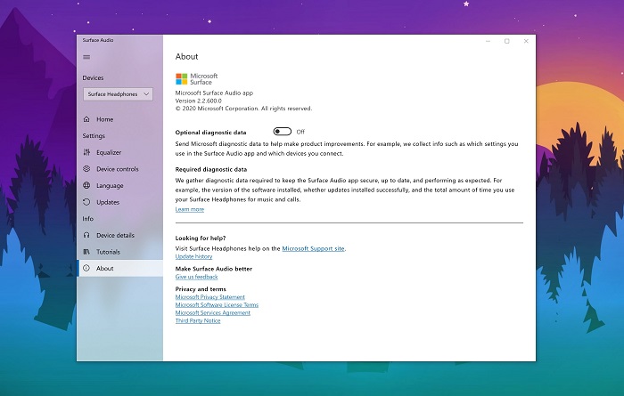This screenshot has height=396, width=624.
Task: Click the Language globe icon
Action: click(x=86, y=186)
